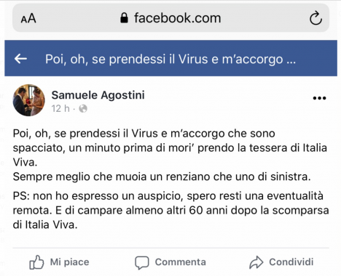Click the sentence mentioning 'un renziano'
Screen dimensions: 341x276
coord(162,176)
